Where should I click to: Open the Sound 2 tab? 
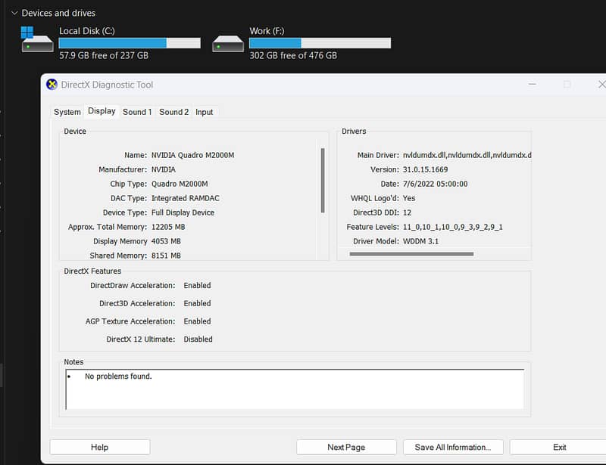[173, 112]
